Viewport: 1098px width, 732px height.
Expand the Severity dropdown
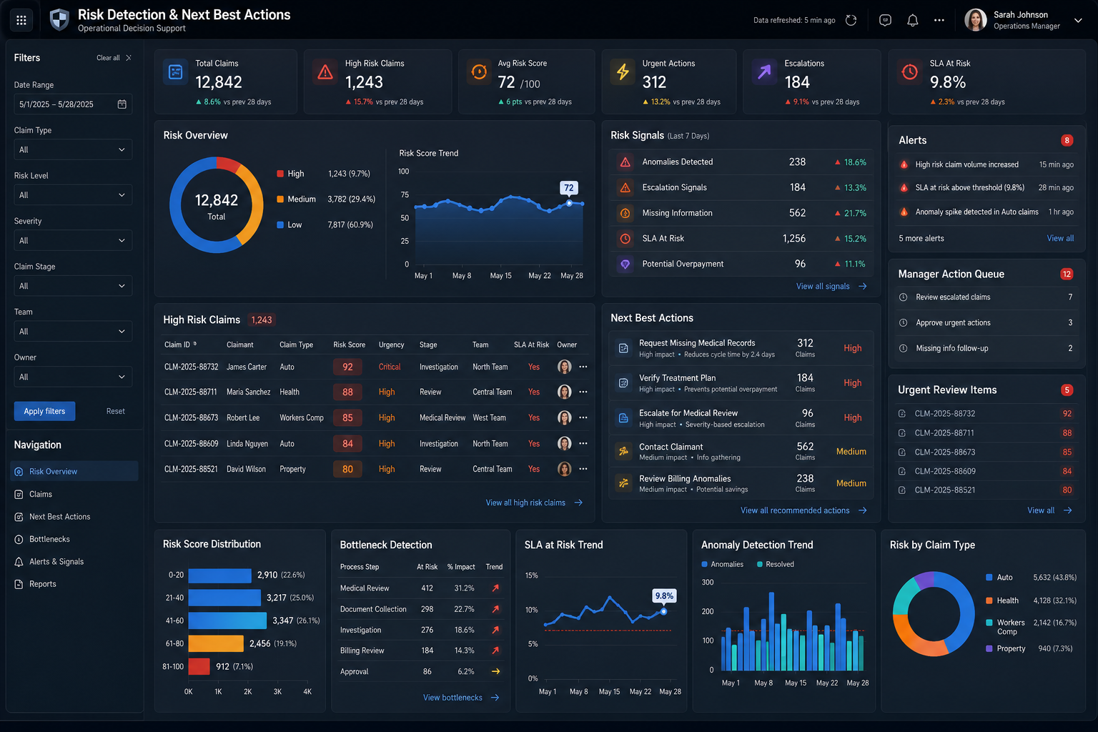[x=73, y=241]
